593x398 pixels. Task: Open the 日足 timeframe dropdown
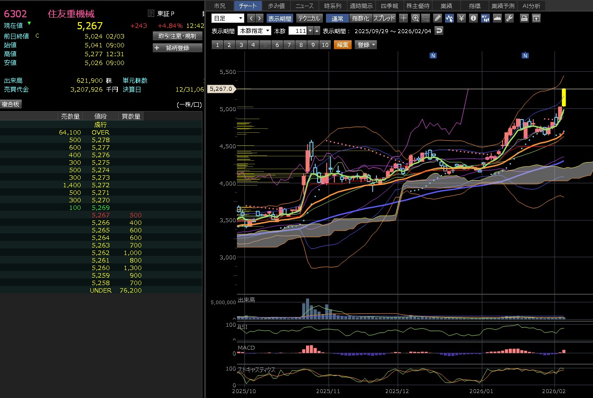click(x=228, y=18)
